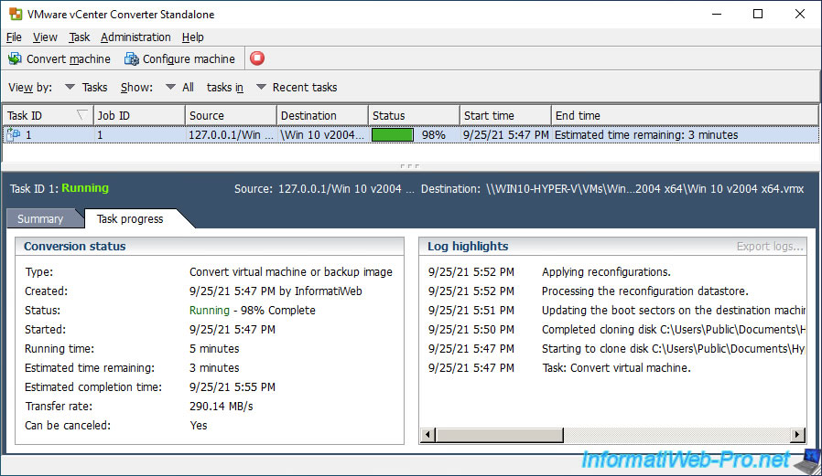Click the pane splitter grip dots
Viewport: 822px width, 476px height.
[409, 166]
